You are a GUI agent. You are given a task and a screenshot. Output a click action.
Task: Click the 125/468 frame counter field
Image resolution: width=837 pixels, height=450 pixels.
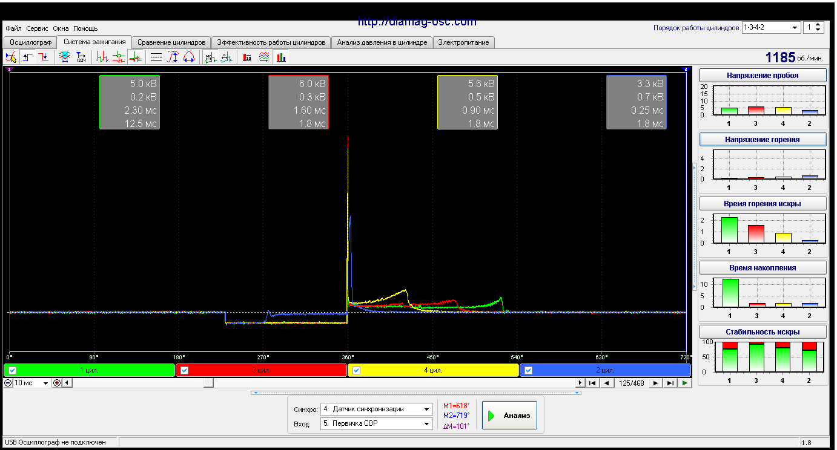coord(632,383)
